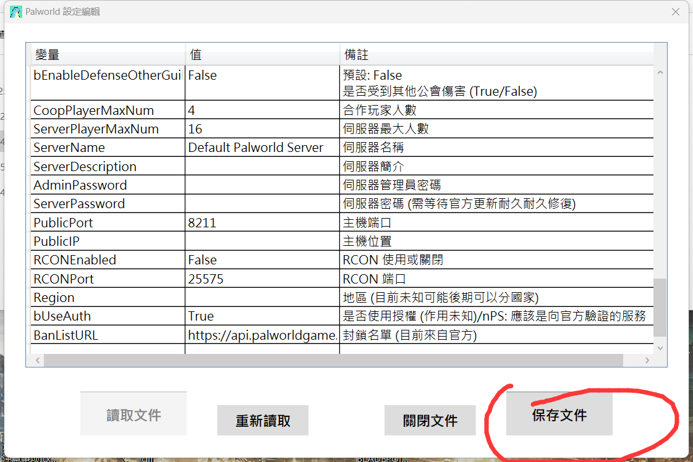Select the BanListURL variable cell

click(108, 335)
